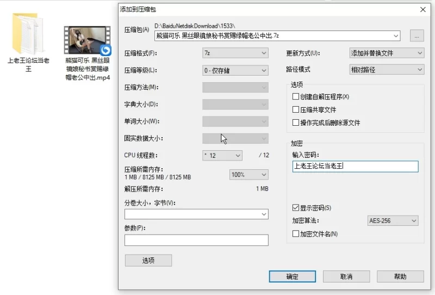The width and height of the screenshot is (435, 295).
Task: Open the CPU 线程数 dropdown
Action: (x=222, y=156)
